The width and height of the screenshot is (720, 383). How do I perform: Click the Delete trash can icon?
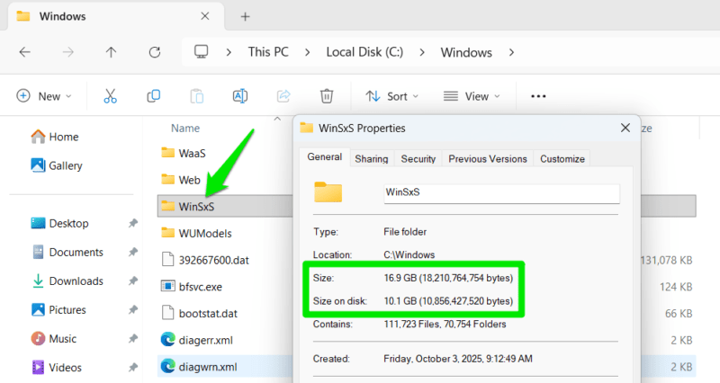[x=327, y=96]
